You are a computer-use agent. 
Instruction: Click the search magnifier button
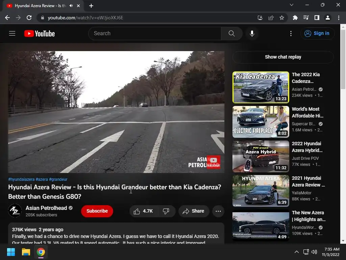pyautogui.click(x=231, y=34)
